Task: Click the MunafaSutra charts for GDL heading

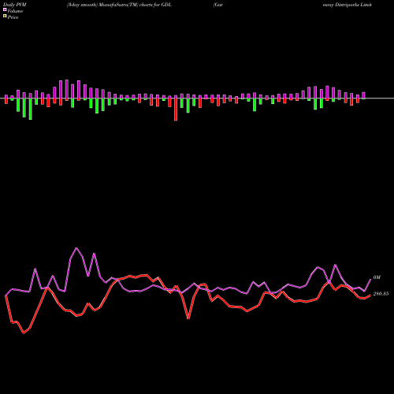Action: (x=119, y=5)
